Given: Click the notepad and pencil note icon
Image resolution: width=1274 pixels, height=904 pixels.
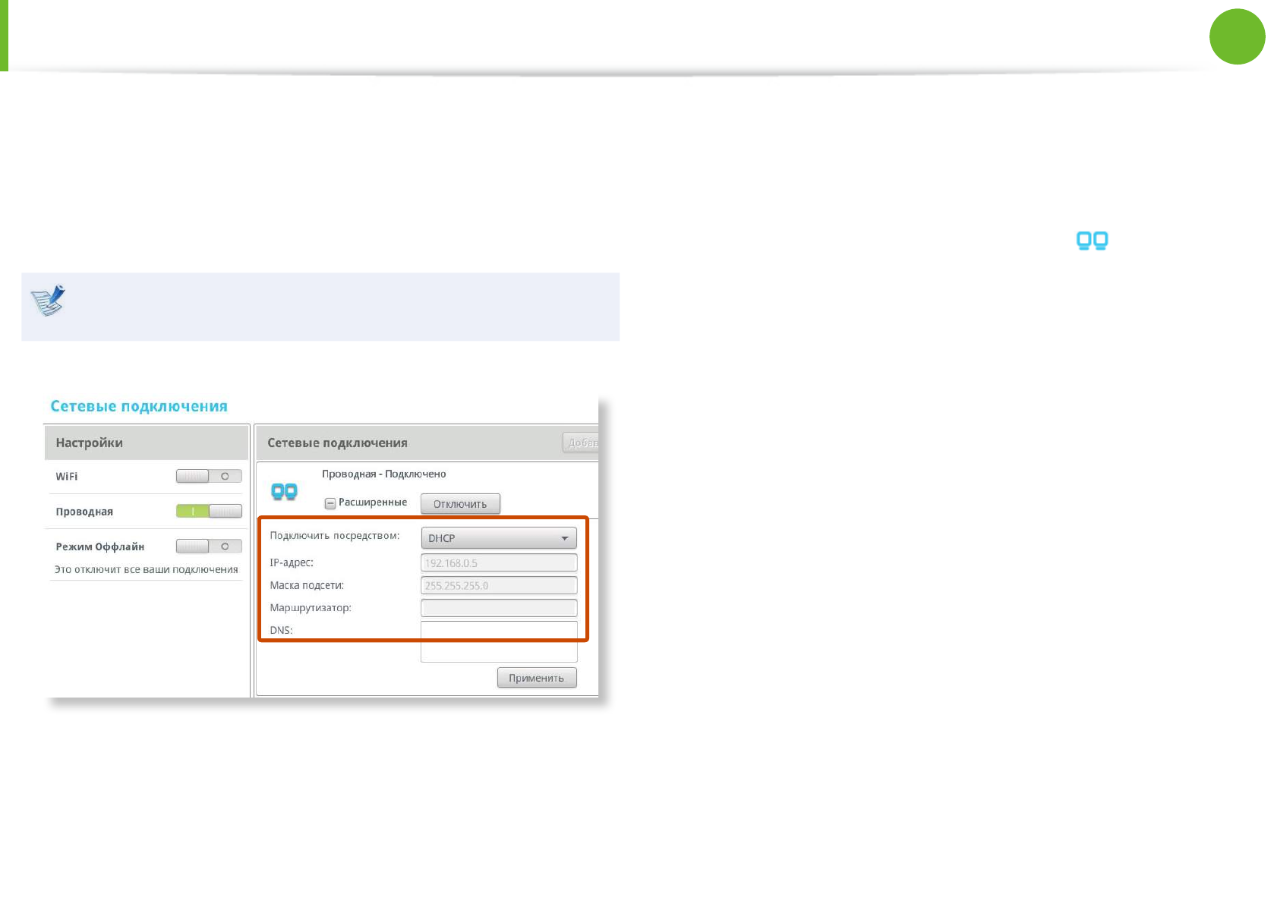Looking at the screenshot, I should tap(49, 301).
